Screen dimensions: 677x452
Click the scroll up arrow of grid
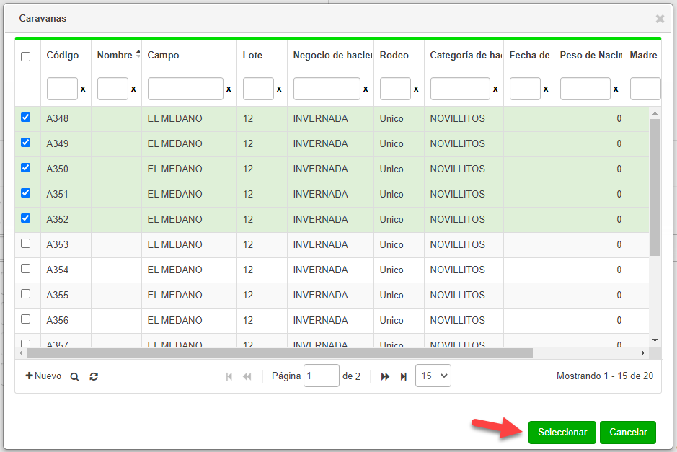pos(655,113)
